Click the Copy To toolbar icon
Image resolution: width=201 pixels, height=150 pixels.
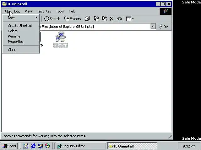click(104, 19)
